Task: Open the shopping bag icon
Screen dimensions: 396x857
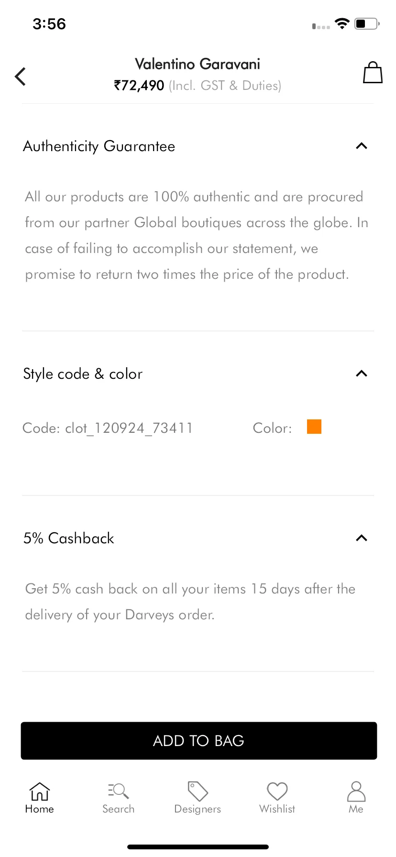Action: point(373,72)
